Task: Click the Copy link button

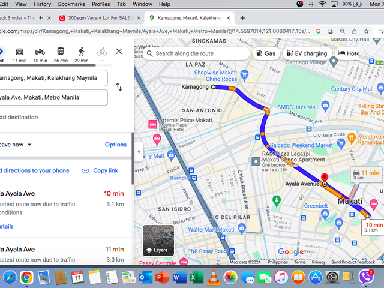Action: point(100,170)
